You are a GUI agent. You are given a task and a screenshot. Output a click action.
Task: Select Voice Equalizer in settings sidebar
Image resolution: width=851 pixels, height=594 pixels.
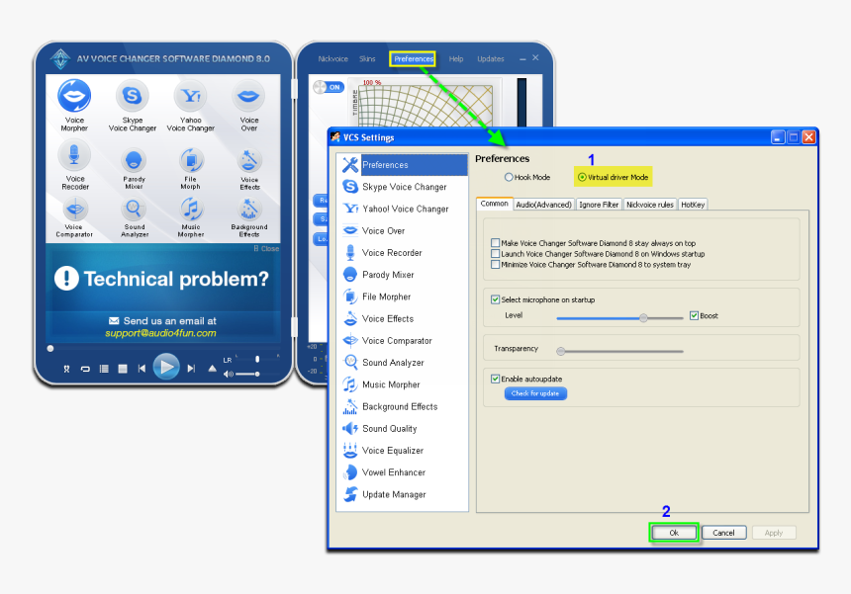coord(403,451)
